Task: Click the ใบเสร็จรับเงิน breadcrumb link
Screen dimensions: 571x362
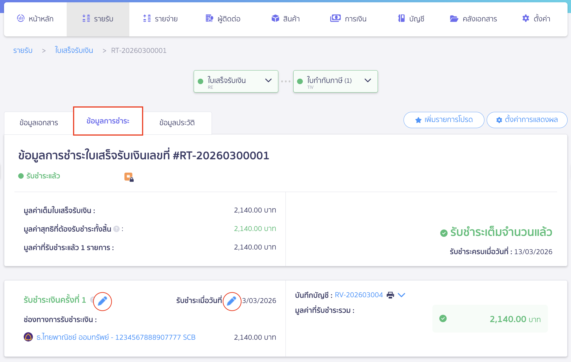Action: coord(74,50)
